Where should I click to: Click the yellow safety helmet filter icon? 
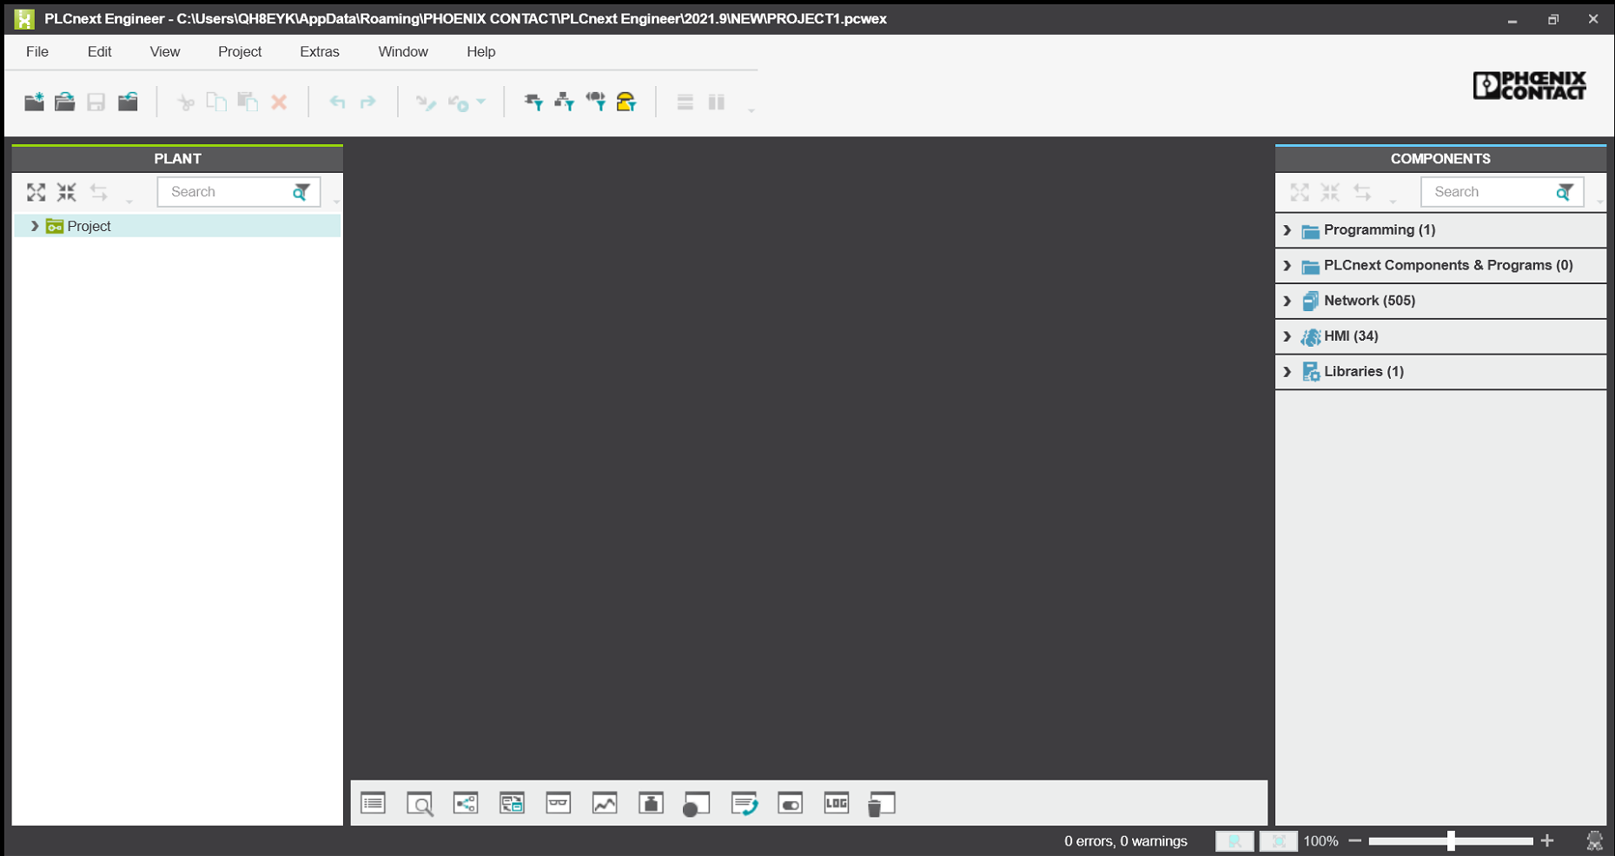pos(626,102)
